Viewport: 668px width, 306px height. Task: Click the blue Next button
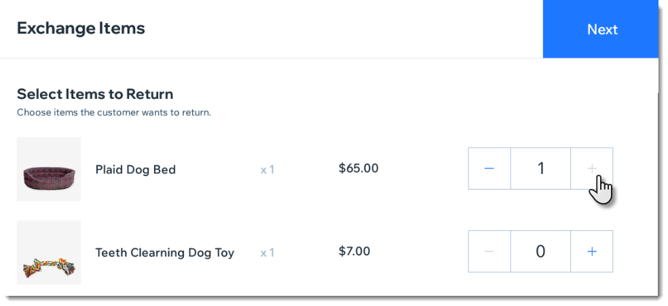click(600, 29)
